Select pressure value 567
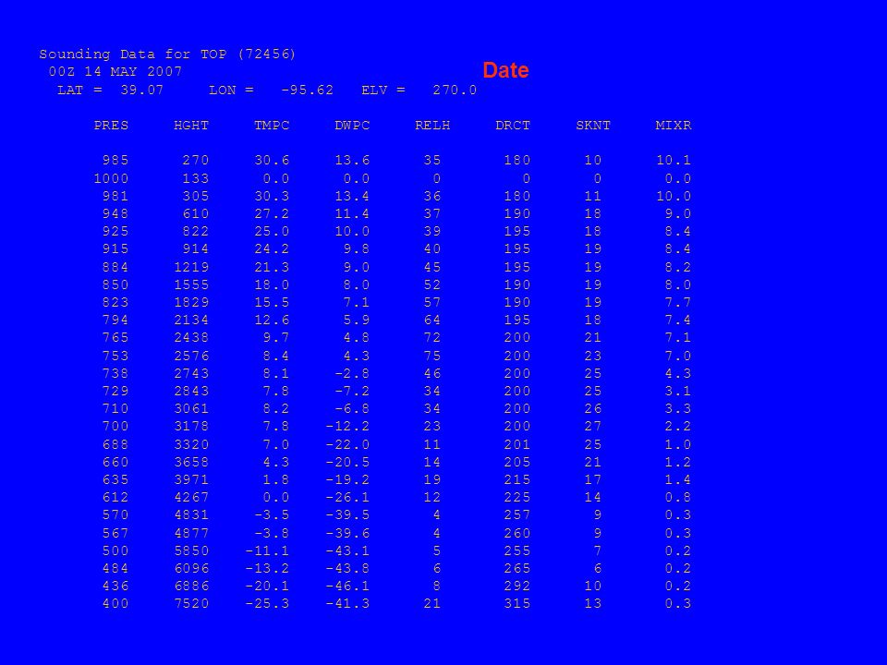Viewport: 887px width, 665px height. [115, 533]
